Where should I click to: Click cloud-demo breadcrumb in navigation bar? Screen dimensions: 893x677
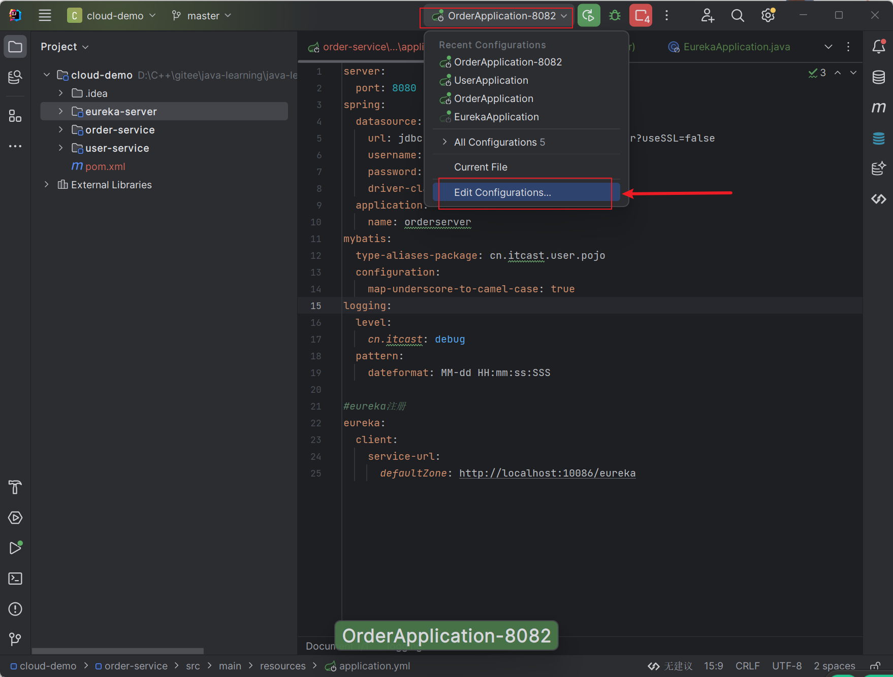pos(44,666)
